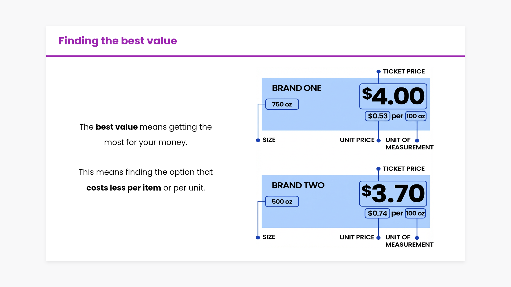Click the 100 oz box on Brand Two

click(415, 213)
